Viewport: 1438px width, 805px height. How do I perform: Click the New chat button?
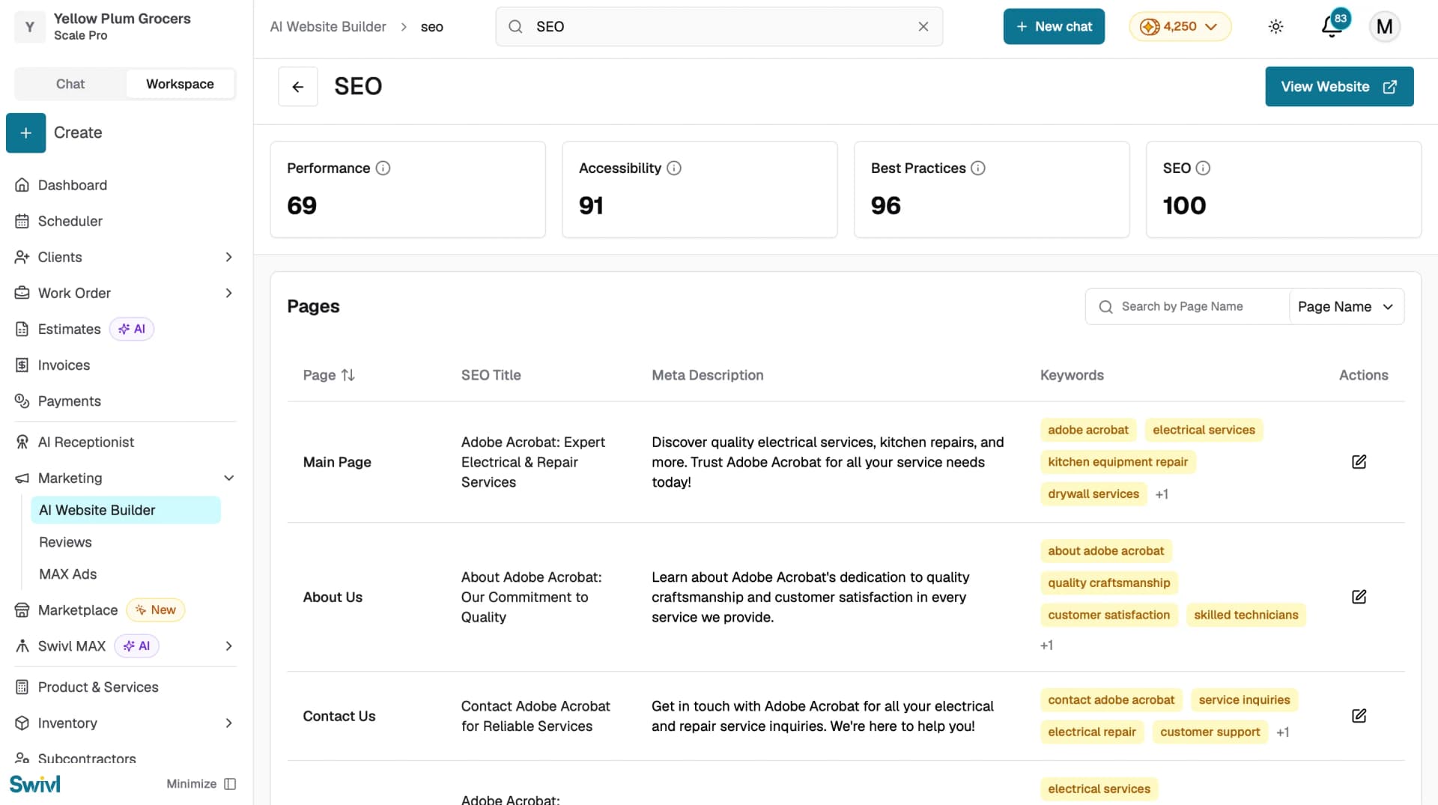tap(1054, 27)
